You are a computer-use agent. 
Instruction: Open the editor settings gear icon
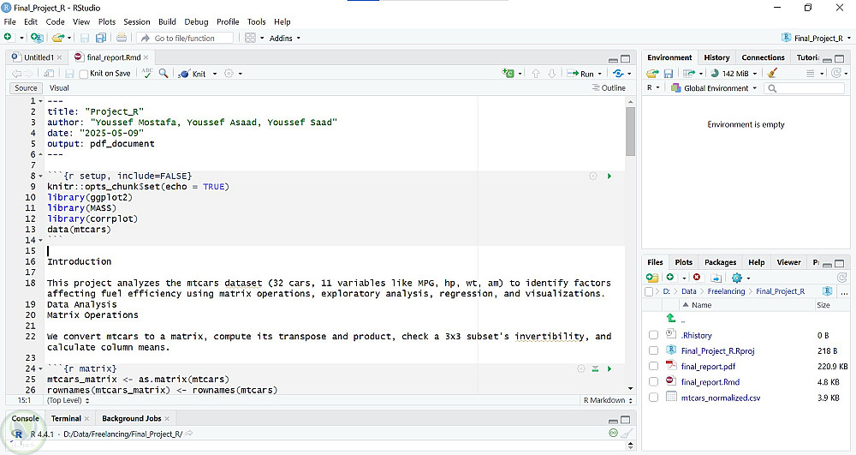tap(229, 73)
